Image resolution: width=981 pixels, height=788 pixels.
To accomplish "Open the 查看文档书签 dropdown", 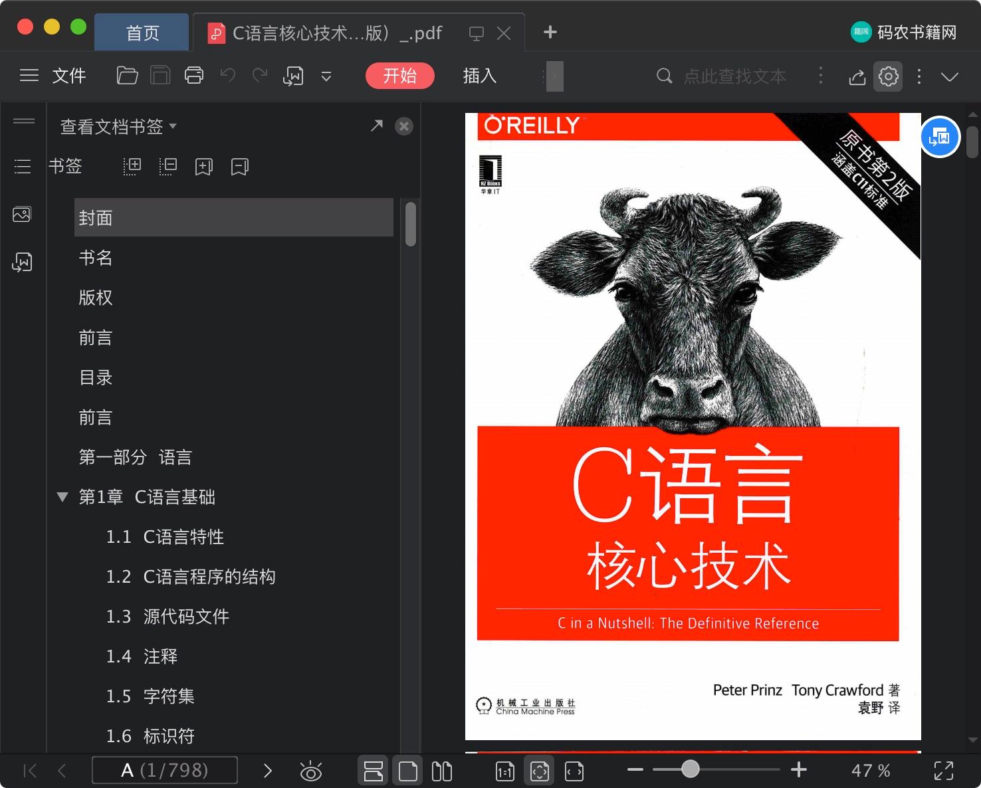I will click(118, 126).
